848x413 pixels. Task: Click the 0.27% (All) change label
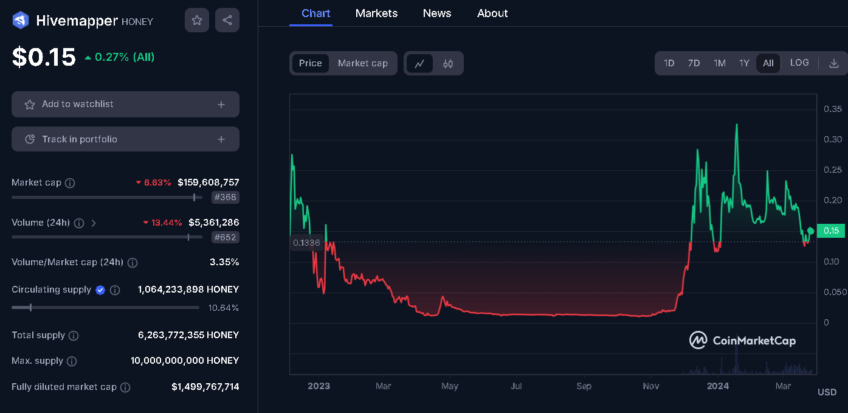click(120, 57)
